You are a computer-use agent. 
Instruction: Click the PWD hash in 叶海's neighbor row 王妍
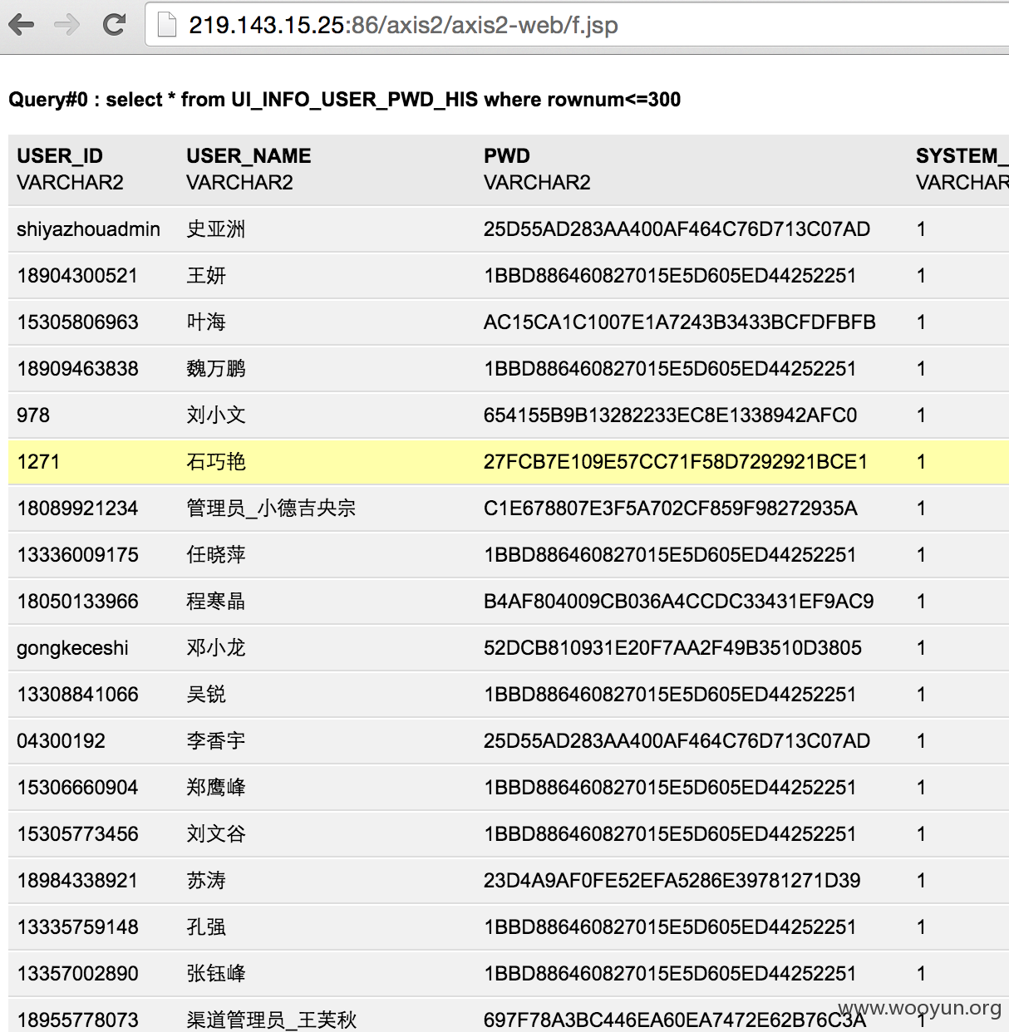(x=670, y=276)
